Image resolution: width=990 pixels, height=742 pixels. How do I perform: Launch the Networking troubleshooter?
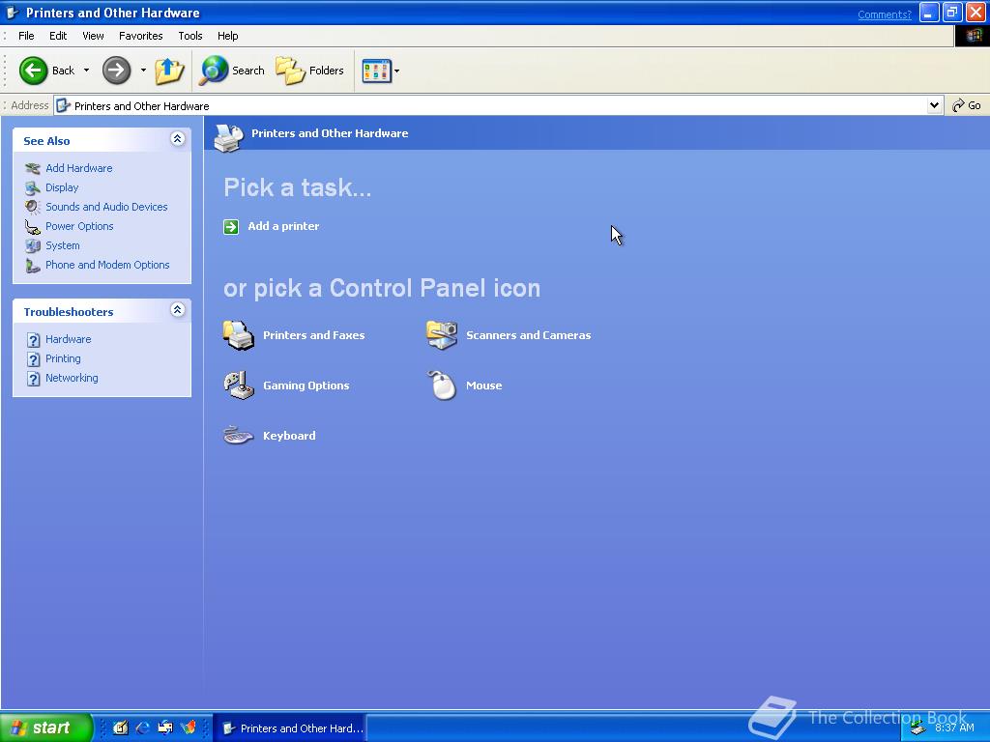(72, 378)
